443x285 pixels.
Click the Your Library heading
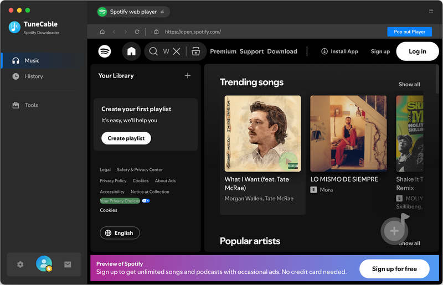click(116, 76)
